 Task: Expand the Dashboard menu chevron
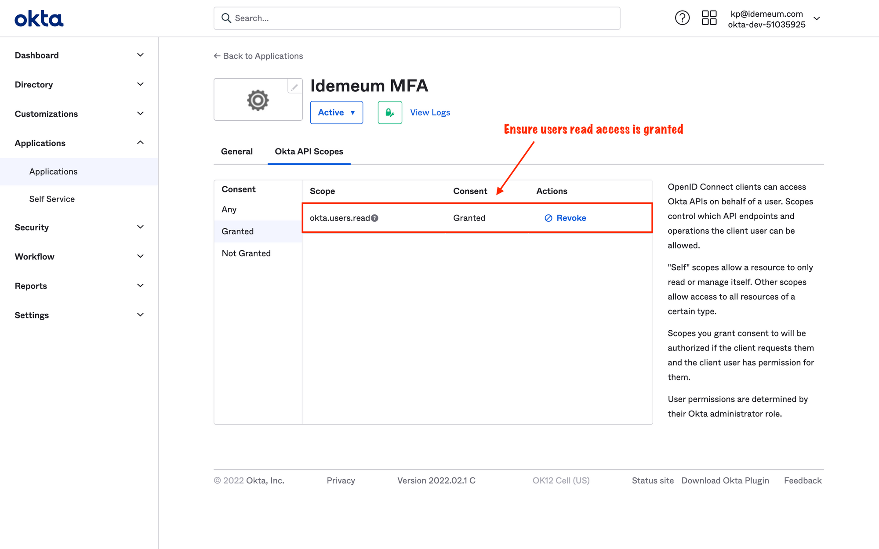(140, 55)
